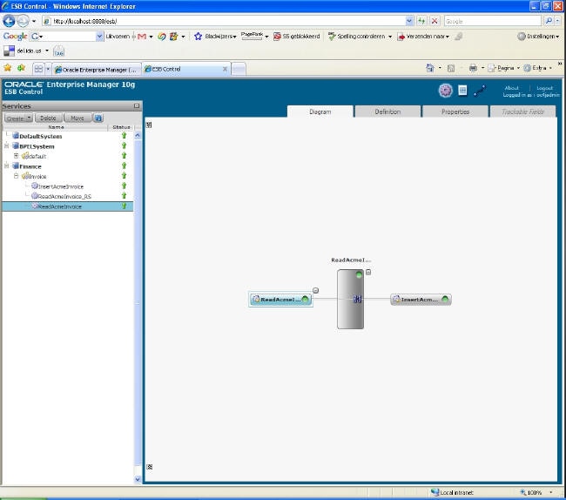
Task: Click the refresh services icon button
Action: tap(98, 118)
